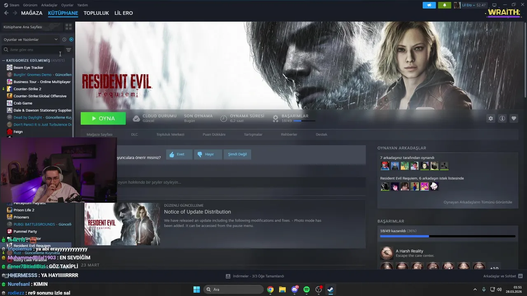The height and width of the screenshot is (296, 527).
Task: Toggle the ready-to-play filter icon
Action: coord(71,39)
